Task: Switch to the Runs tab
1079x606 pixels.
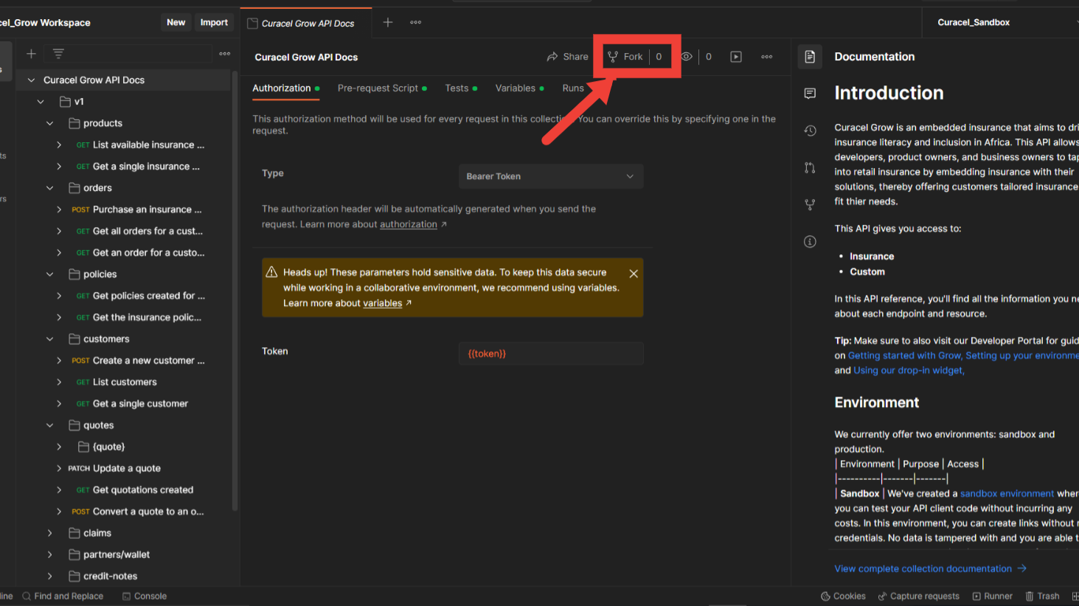Action: (x=573, y=88)
